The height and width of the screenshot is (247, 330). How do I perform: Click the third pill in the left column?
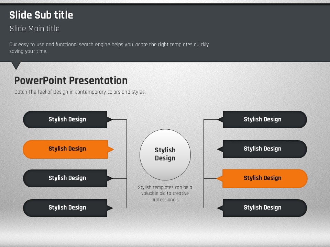[65, 178]
